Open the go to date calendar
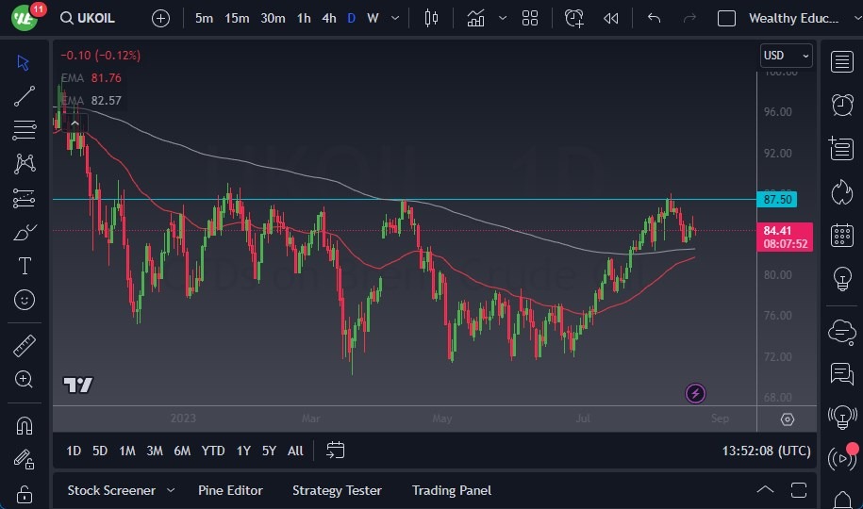The height and width of the screenshot is (509, 863). [335, 451]
